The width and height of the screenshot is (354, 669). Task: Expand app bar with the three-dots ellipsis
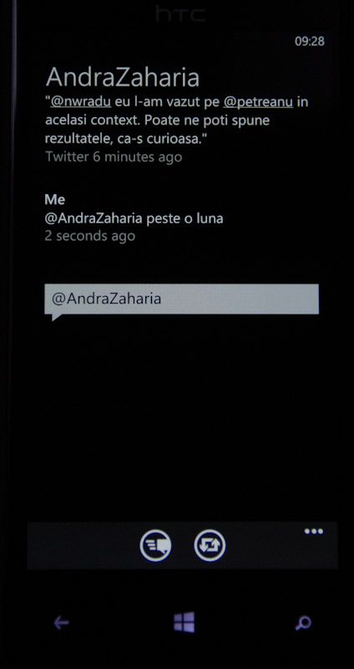tap(314, 531)
